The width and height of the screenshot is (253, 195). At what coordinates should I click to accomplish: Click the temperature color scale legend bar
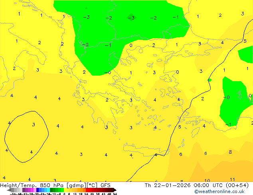tap(61, 190)
